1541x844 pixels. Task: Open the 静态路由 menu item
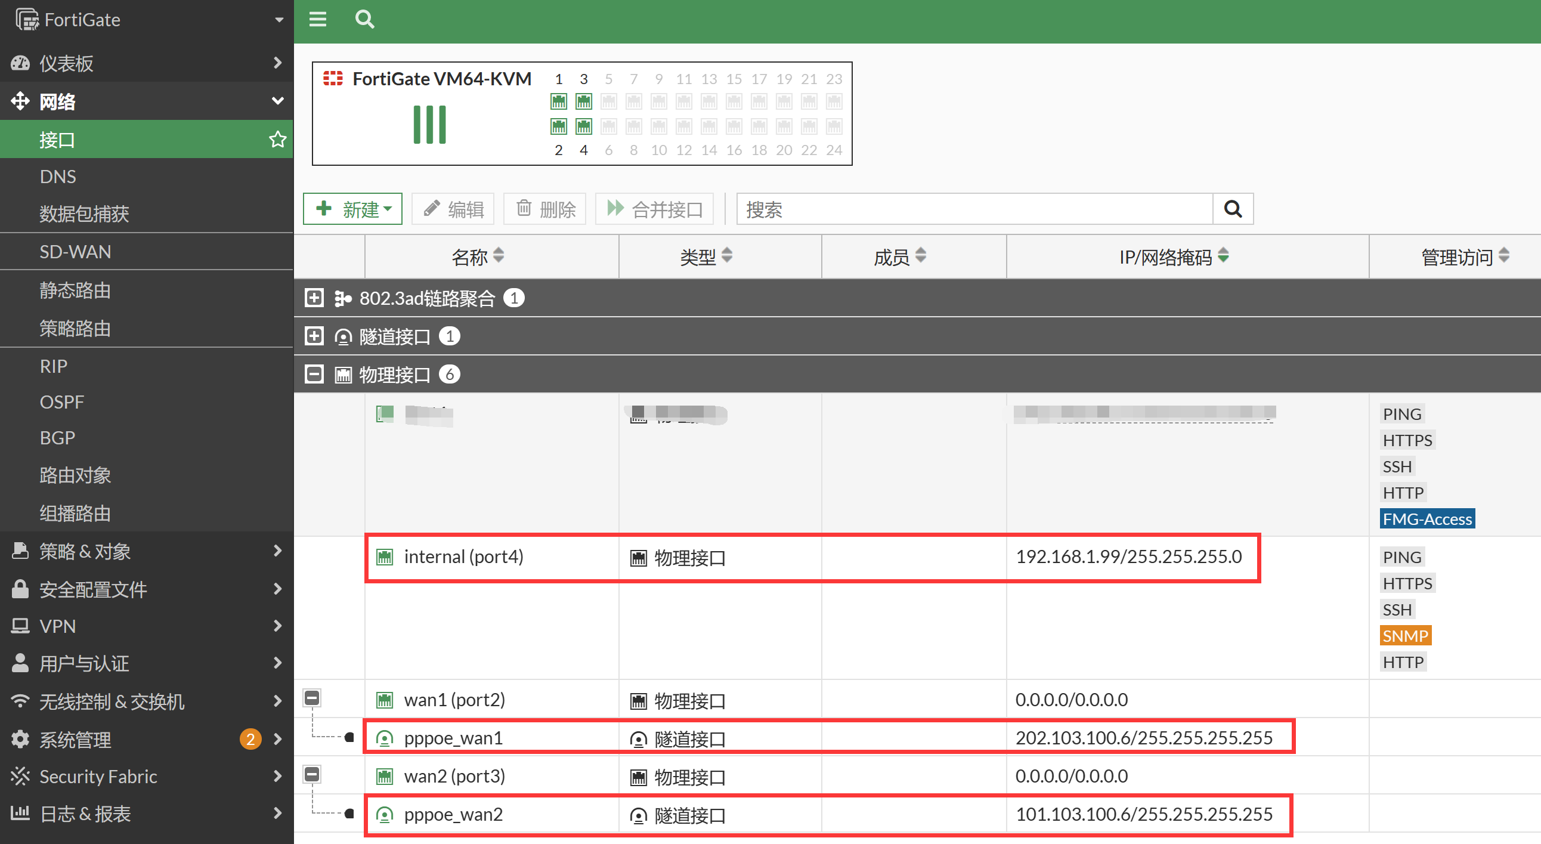click(75, 290)
